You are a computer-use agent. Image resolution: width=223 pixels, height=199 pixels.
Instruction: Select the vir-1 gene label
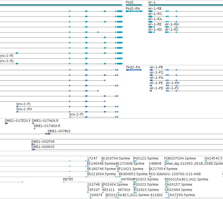[152, 2]
